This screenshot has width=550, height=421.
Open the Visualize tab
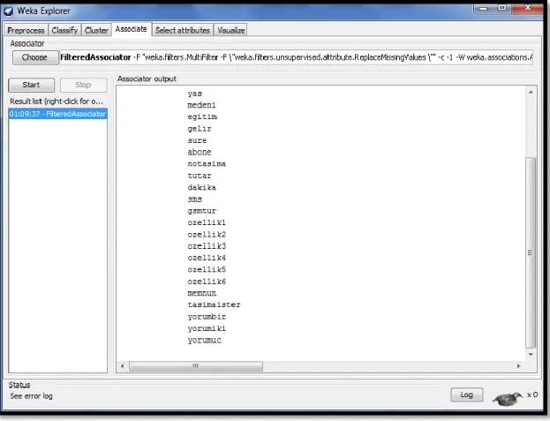click(x=230, y=31)
